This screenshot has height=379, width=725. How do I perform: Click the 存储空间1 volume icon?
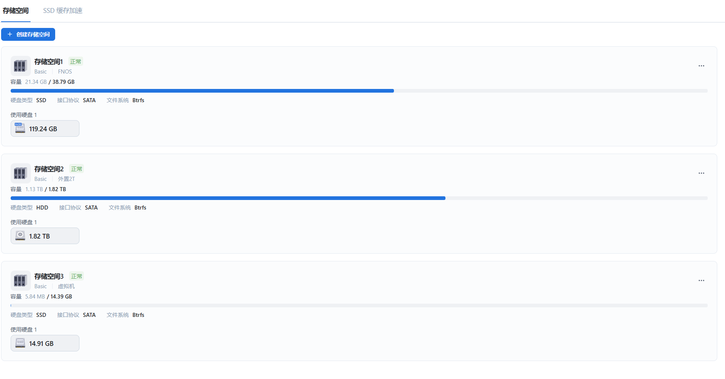(21, 66)
